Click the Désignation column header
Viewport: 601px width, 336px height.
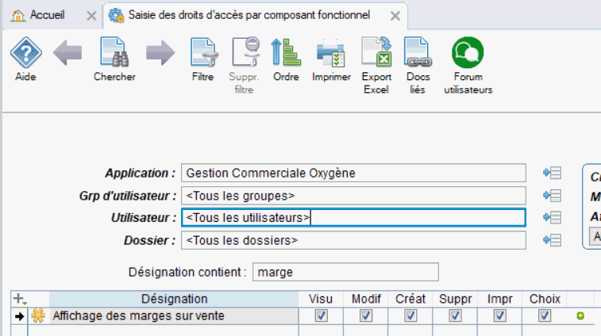[174, 299]
